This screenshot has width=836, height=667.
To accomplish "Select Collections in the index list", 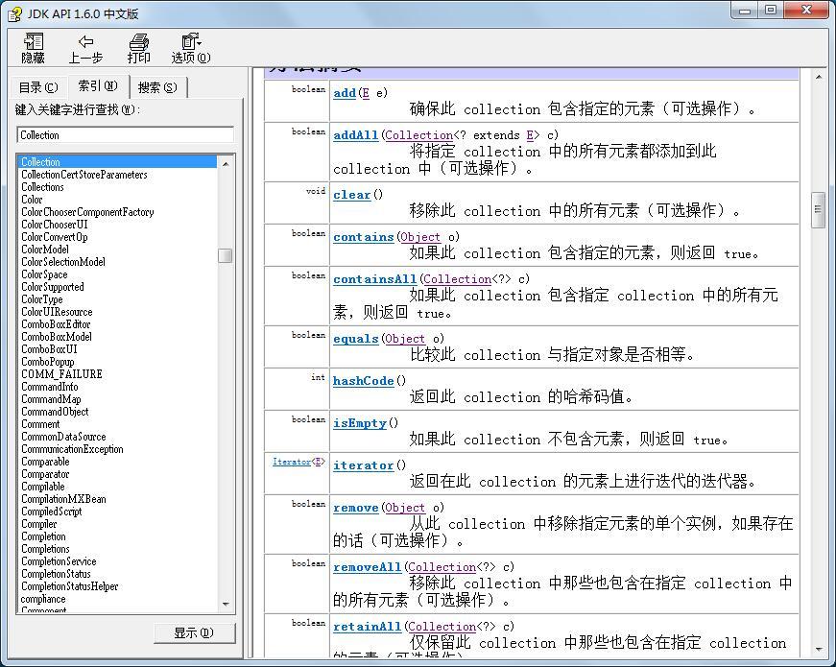I will click(42, 187).
